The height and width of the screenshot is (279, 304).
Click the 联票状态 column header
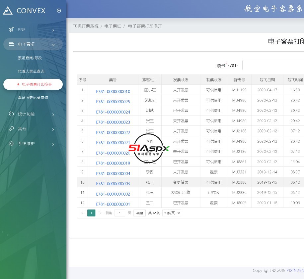[x=214, y=80]
